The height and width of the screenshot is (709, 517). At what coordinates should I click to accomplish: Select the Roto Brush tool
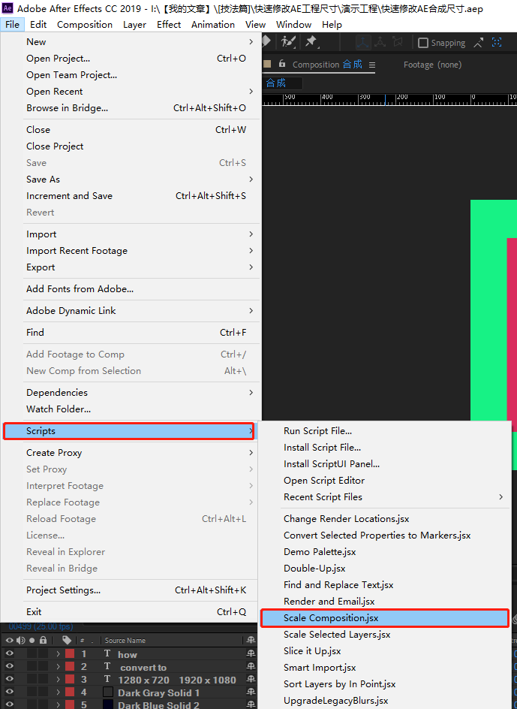pyautogui.click(x=288, y=42)
